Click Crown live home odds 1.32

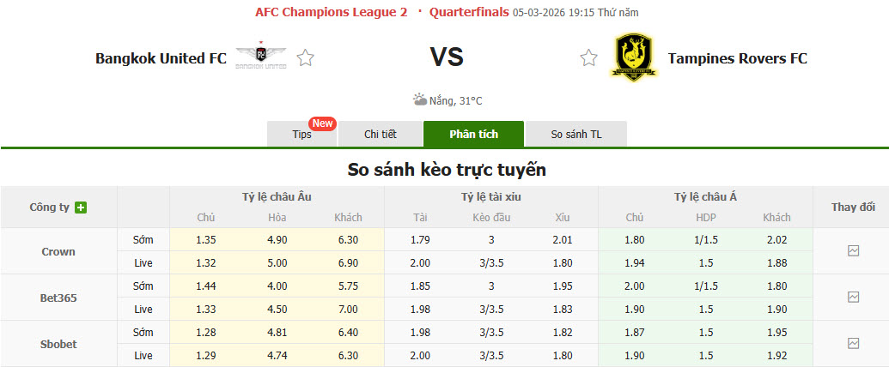206,263
